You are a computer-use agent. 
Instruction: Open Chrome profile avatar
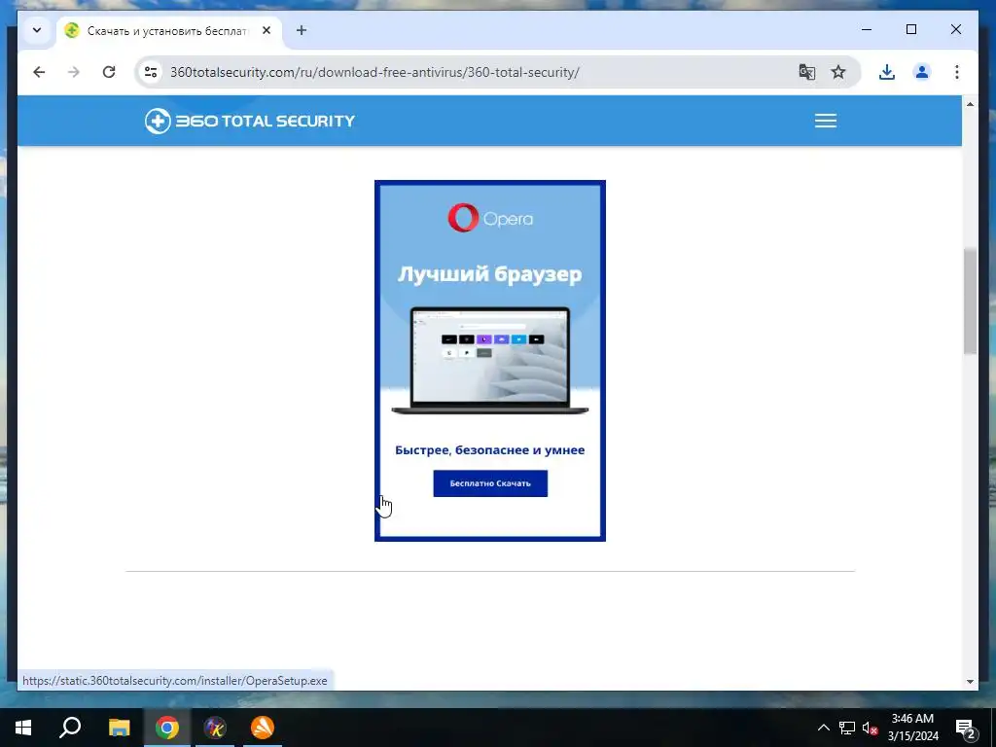click(x=922, y=72)
